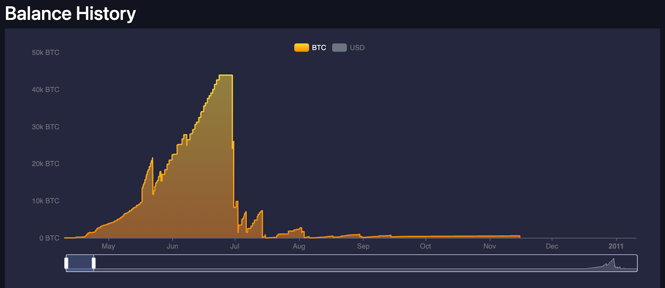The width and height of the screenshot is (665, 288).
Task: Click the 'Sep' x-axis label
Action: (363, 246)
